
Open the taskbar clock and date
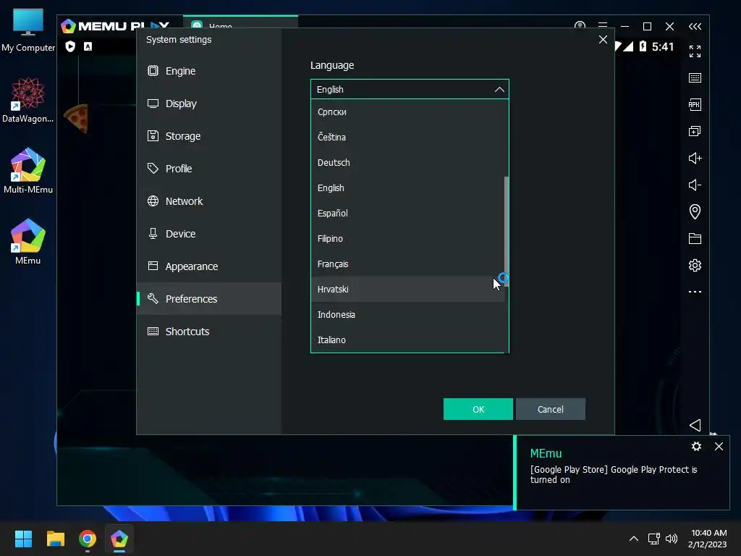pos(708,539)
